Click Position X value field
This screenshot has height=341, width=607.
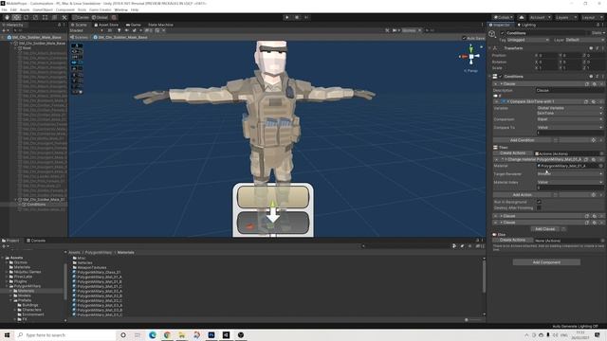pos(548,56)
